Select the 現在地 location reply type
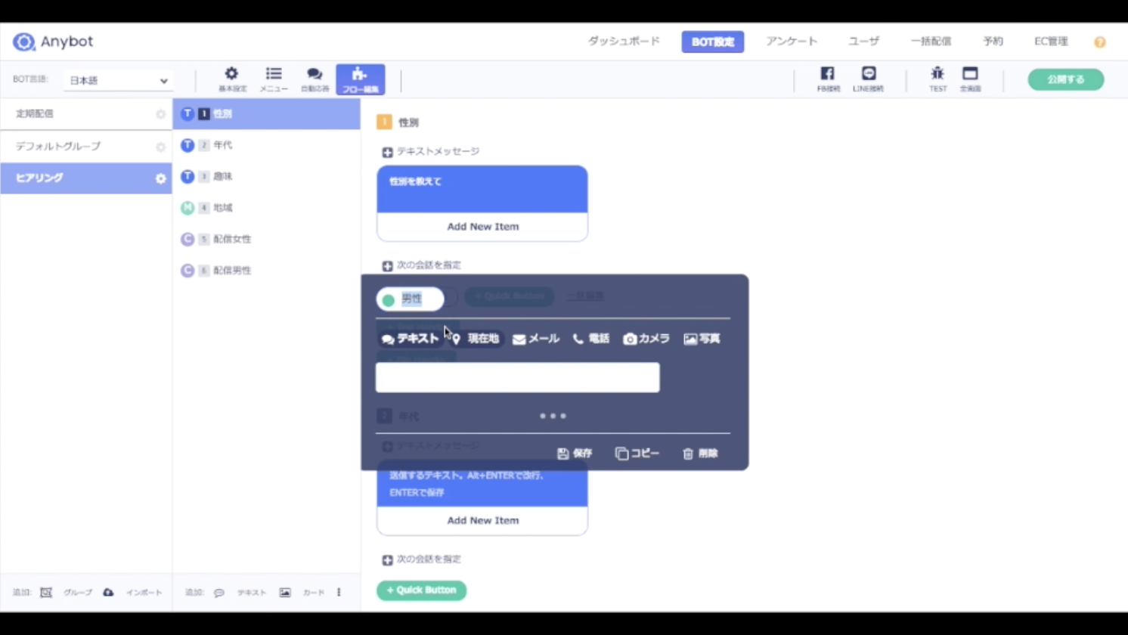1128x635 pixels. (476, 339)
